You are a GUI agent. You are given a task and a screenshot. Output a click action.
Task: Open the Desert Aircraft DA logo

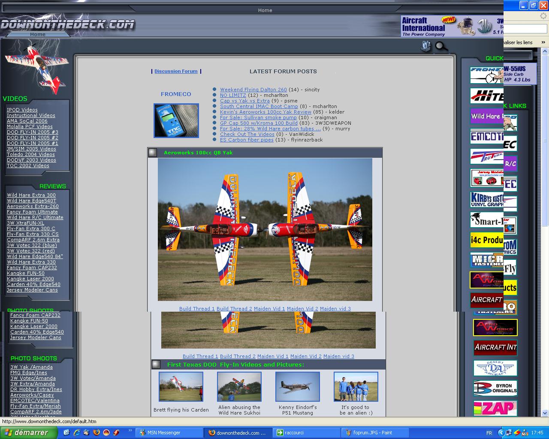[495, 368]
